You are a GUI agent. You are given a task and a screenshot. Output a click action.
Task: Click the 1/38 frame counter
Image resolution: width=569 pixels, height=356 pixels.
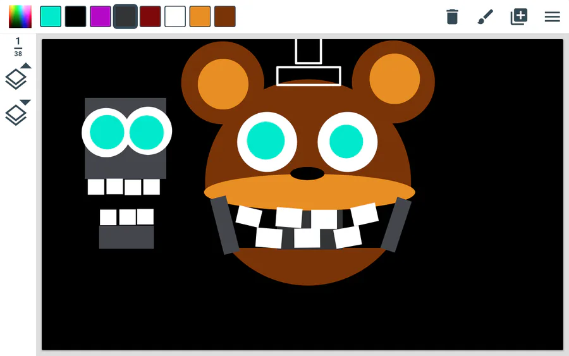pos(18,47)
